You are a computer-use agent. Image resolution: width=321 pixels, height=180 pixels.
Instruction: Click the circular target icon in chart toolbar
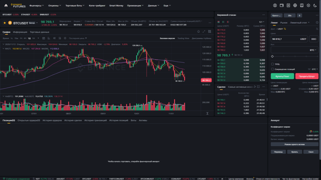pos(65,38)
